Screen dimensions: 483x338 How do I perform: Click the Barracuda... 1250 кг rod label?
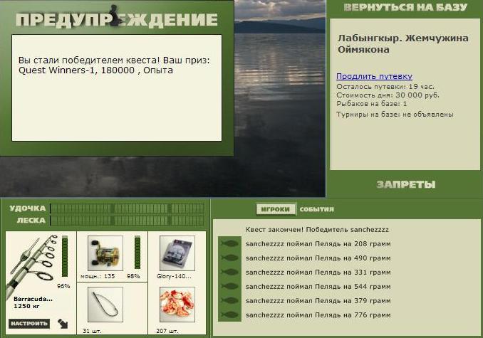point(33,302)
